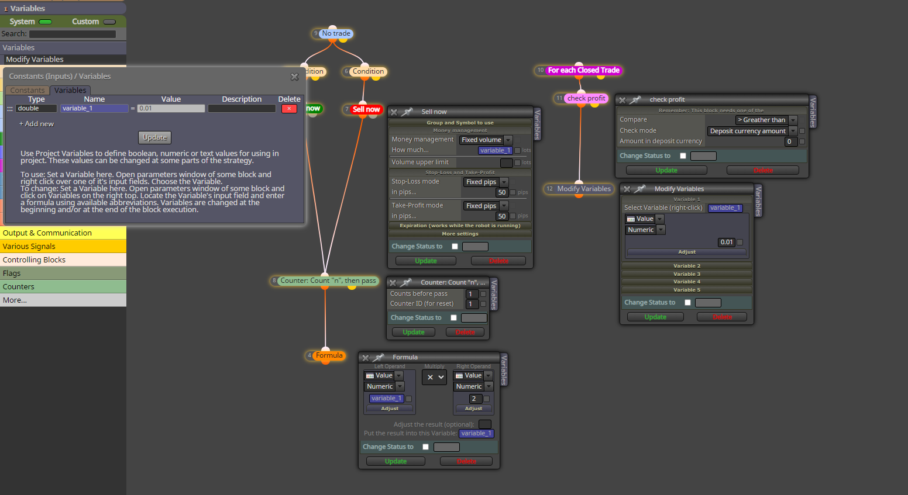Open Variables side tab of Formula window
The height and width of the screenshot is (495, 908).
[504, 369]
